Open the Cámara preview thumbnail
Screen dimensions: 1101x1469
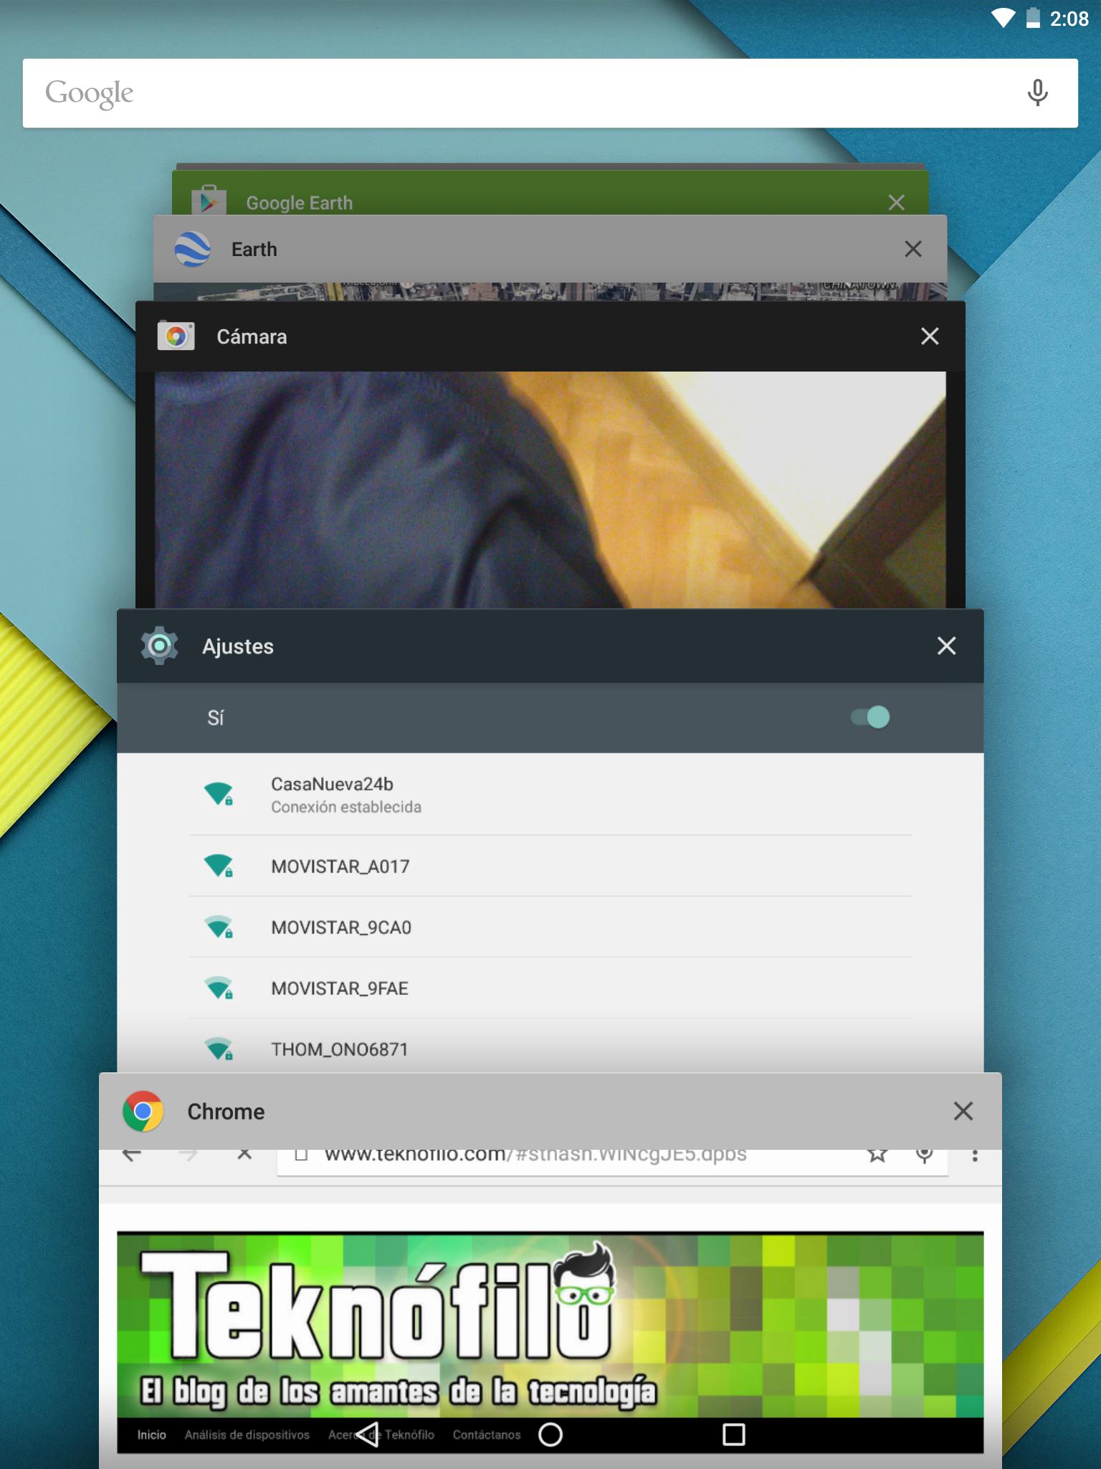(550, 489)
